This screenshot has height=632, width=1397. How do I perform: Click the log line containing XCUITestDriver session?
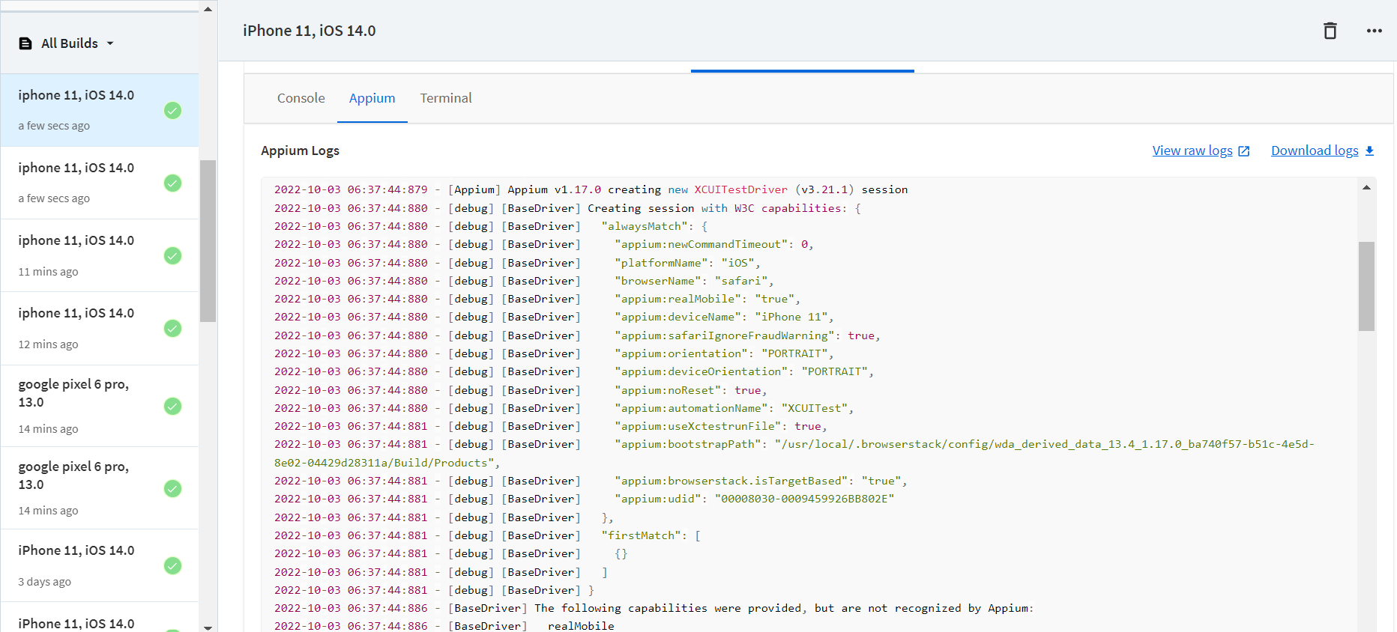pos(591,189)
